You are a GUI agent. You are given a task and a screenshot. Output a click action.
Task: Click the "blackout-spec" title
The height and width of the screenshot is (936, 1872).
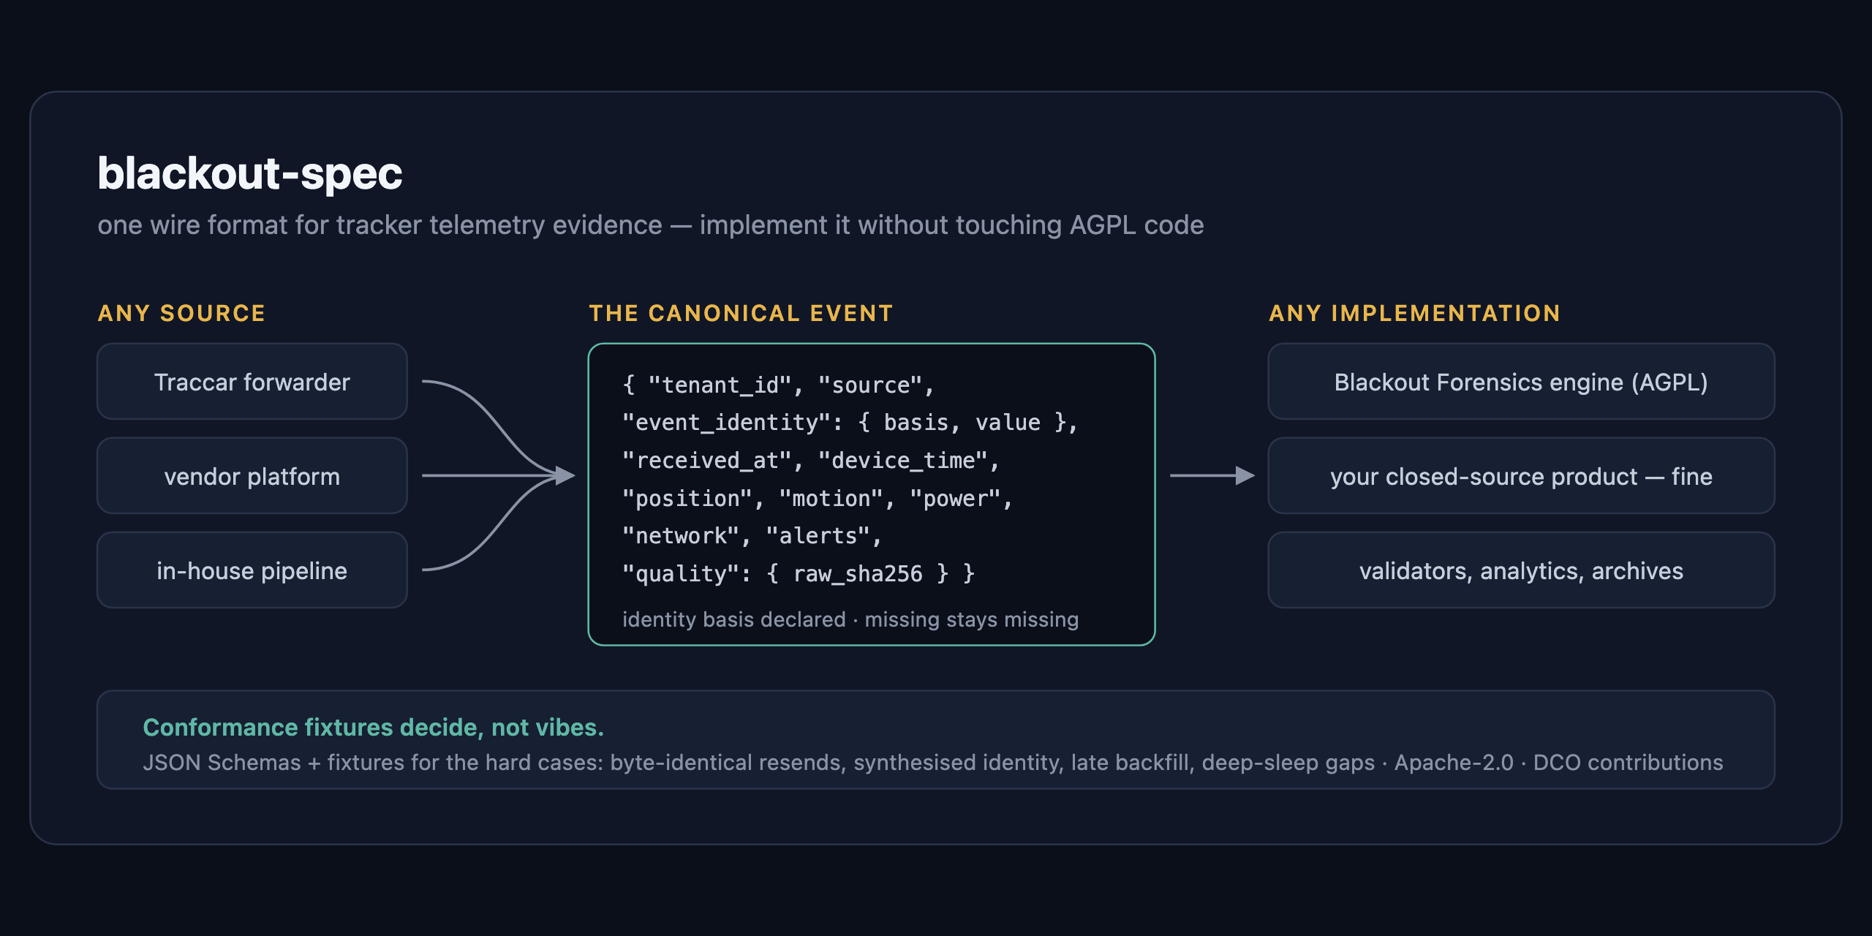(x=250, y=174)
